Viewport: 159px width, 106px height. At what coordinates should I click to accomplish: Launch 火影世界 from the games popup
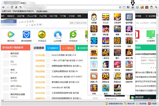(117, 17)
